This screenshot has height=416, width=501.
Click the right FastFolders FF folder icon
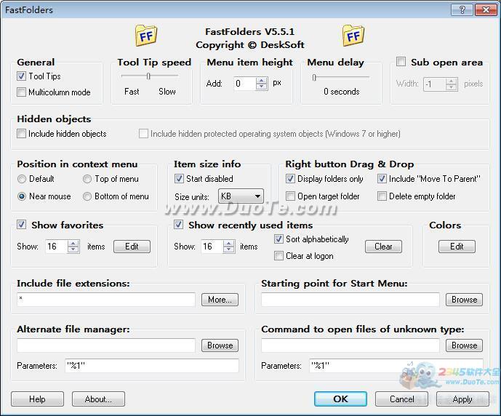click(353, 36)
